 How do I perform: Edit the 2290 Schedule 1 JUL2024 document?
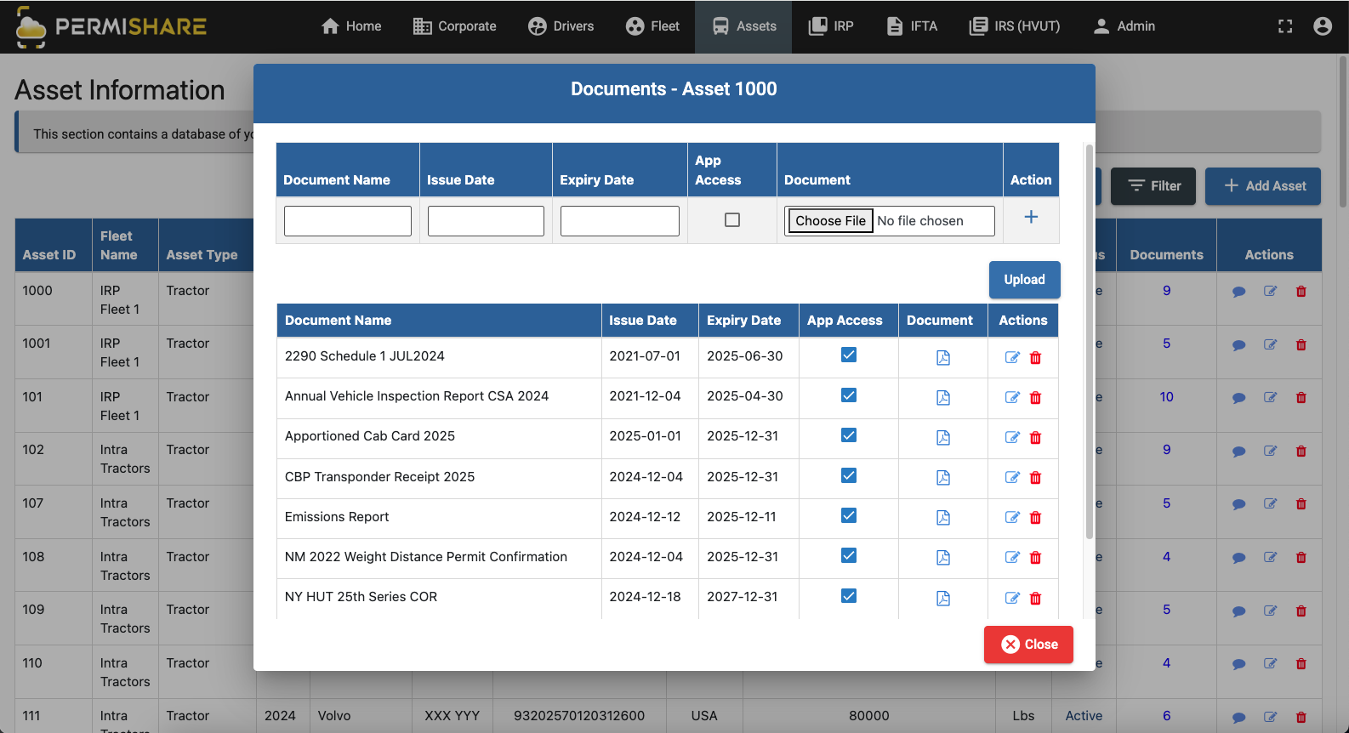tap(1012, 358)
